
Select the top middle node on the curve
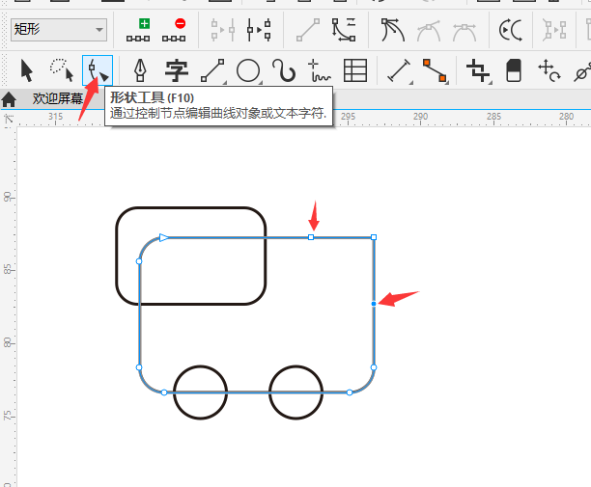pos(311,237)
